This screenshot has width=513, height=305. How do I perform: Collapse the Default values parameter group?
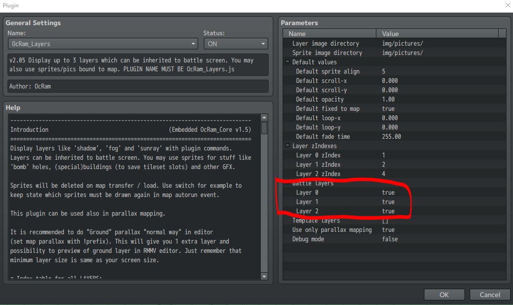(287, 62)
